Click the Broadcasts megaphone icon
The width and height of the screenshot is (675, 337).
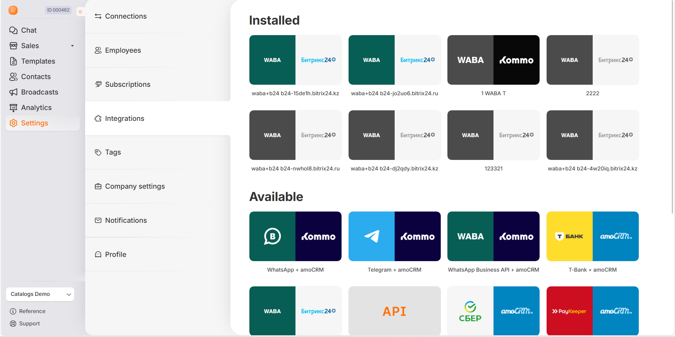pyautogui.click(x=13, y=92)
